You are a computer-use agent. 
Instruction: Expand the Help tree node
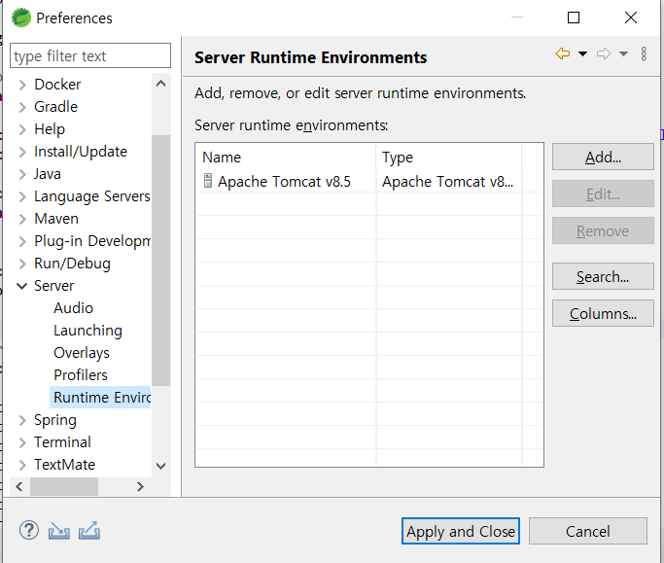click(22, 129)
